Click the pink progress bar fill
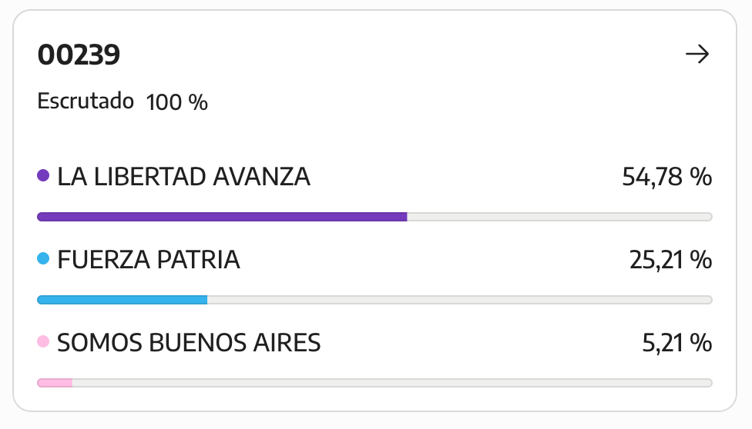This screenshot has height=429, width=752. tap(55, 383)
